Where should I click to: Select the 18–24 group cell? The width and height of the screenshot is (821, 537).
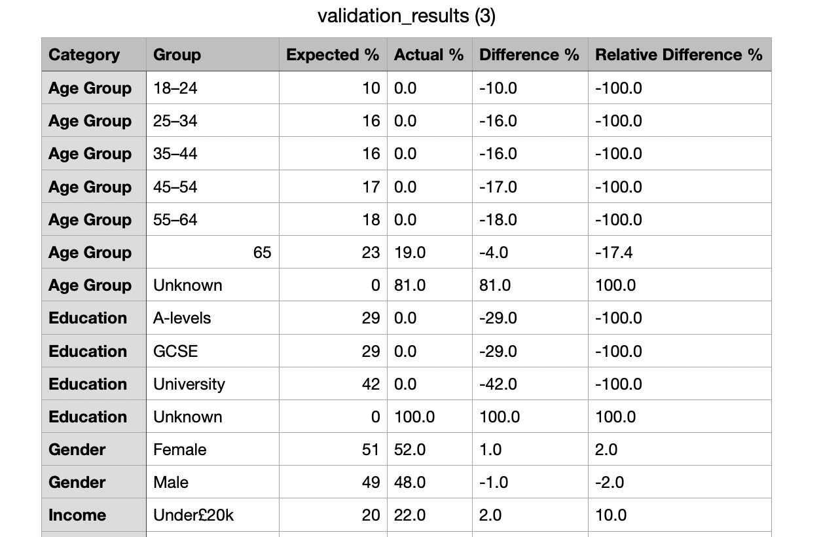click(x=175, y=88)
